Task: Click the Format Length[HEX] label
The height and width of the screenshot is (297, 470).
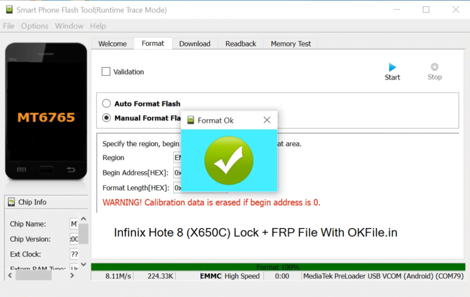Action: click(136, 188)
